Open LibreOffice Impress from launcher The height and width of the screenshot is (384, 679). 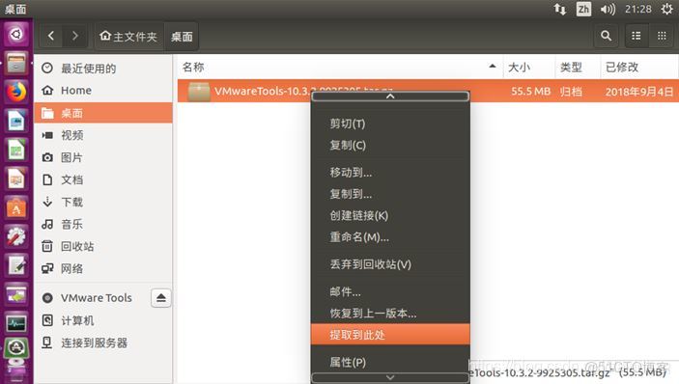[16, 178]
